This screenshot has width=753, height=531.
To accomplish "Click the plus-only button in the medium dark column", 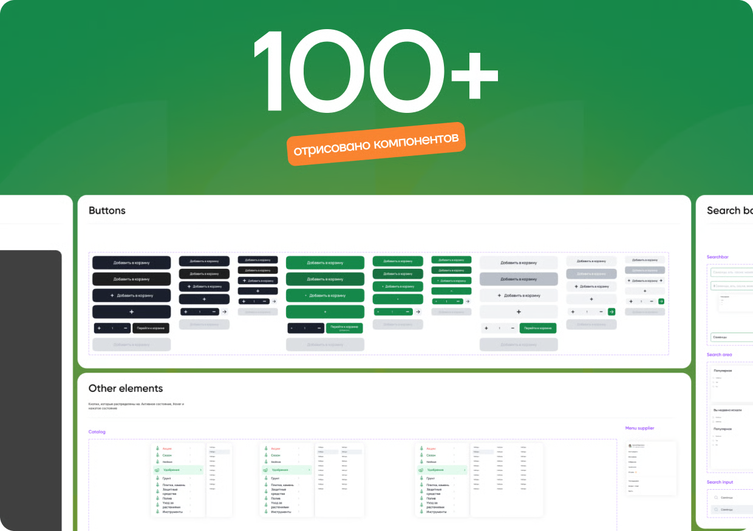I will pyautogui.click(x=204, y=299).
